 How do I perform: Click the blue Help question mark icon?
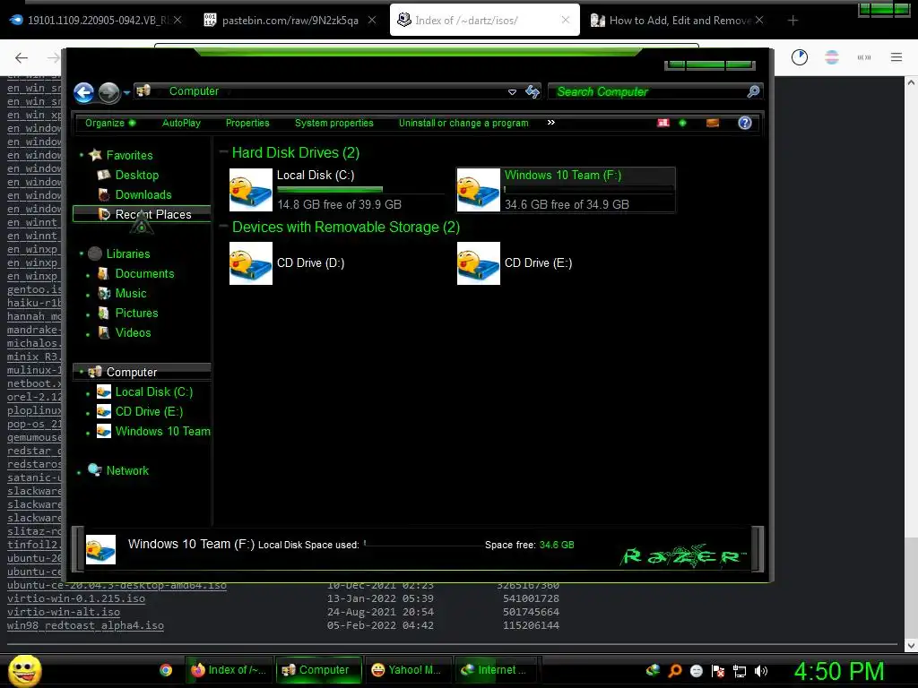745,123
